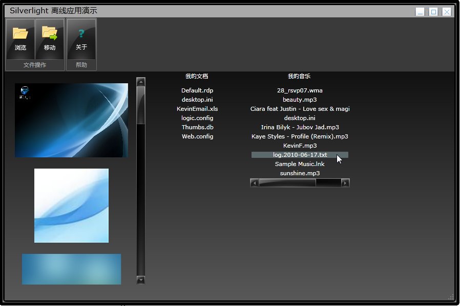Select the white-blue wave image thumbnail

click(71, 205)
